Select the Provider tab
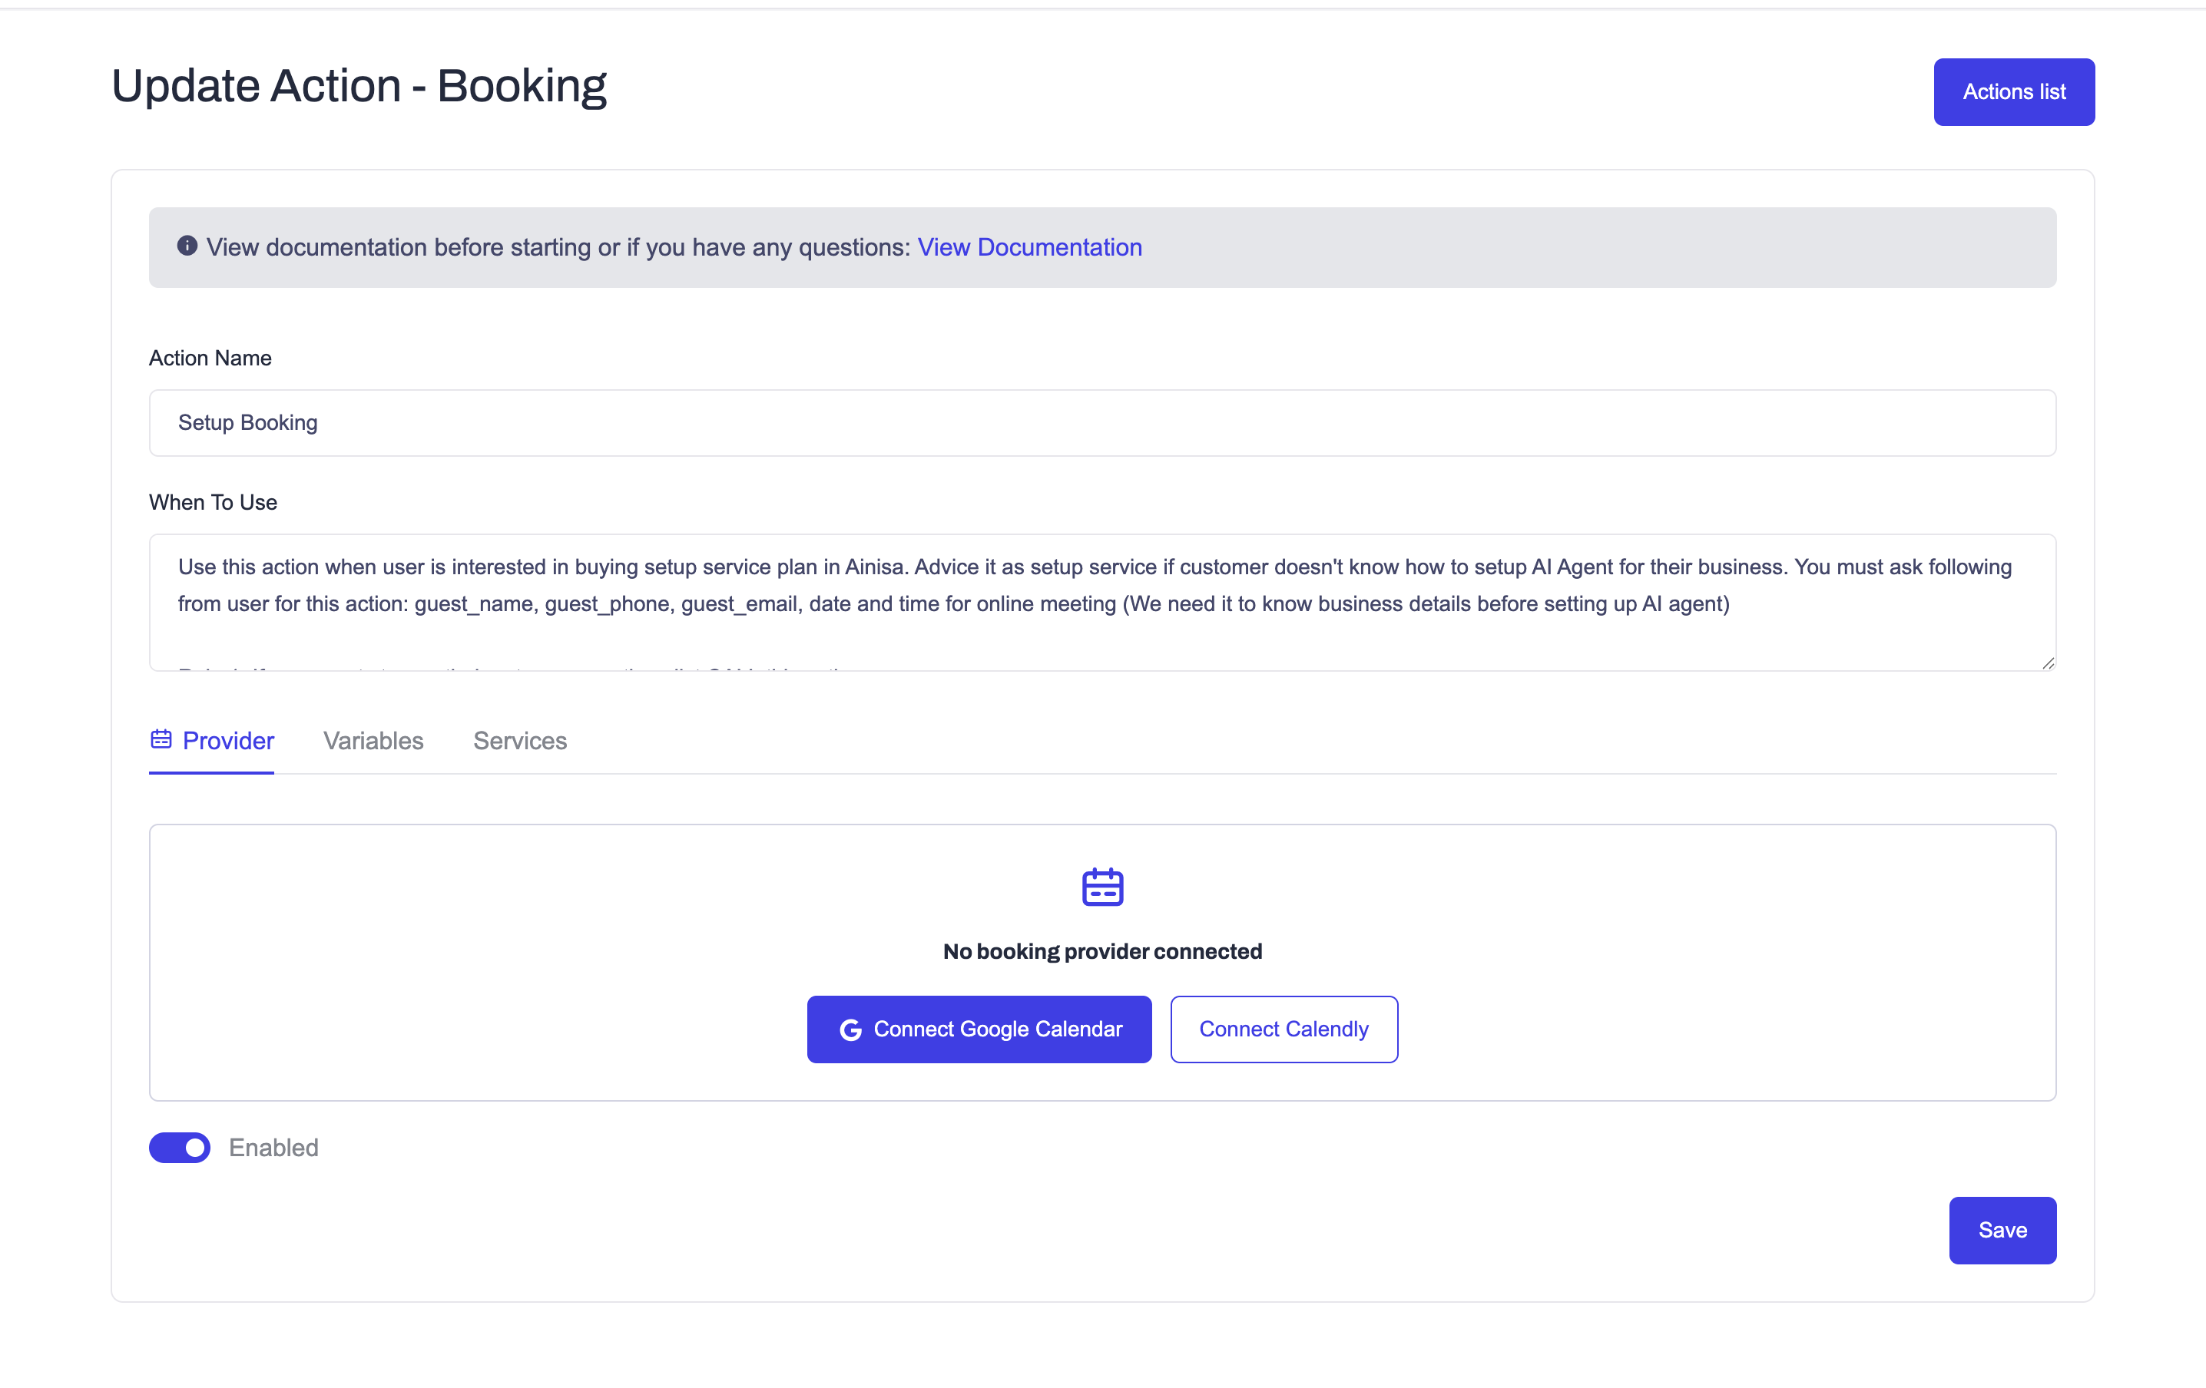The image size is (2206, 1388). pyautogui.click(x=212, y=741)
